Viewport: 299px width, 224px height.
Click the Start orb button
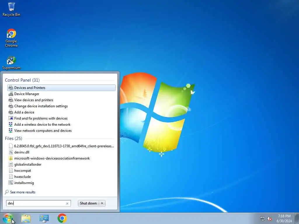click(x=7, y=218)
